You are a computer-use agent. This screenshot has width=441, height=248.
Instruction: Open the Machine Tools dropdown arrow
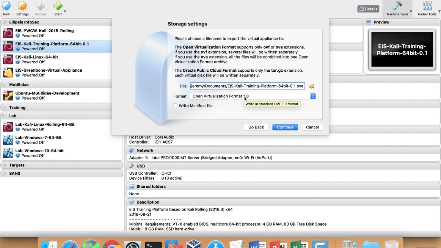(x=411, y=12)
